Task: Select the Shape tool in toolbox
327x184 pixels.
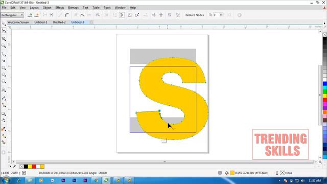Action: [x=4, y=31]
